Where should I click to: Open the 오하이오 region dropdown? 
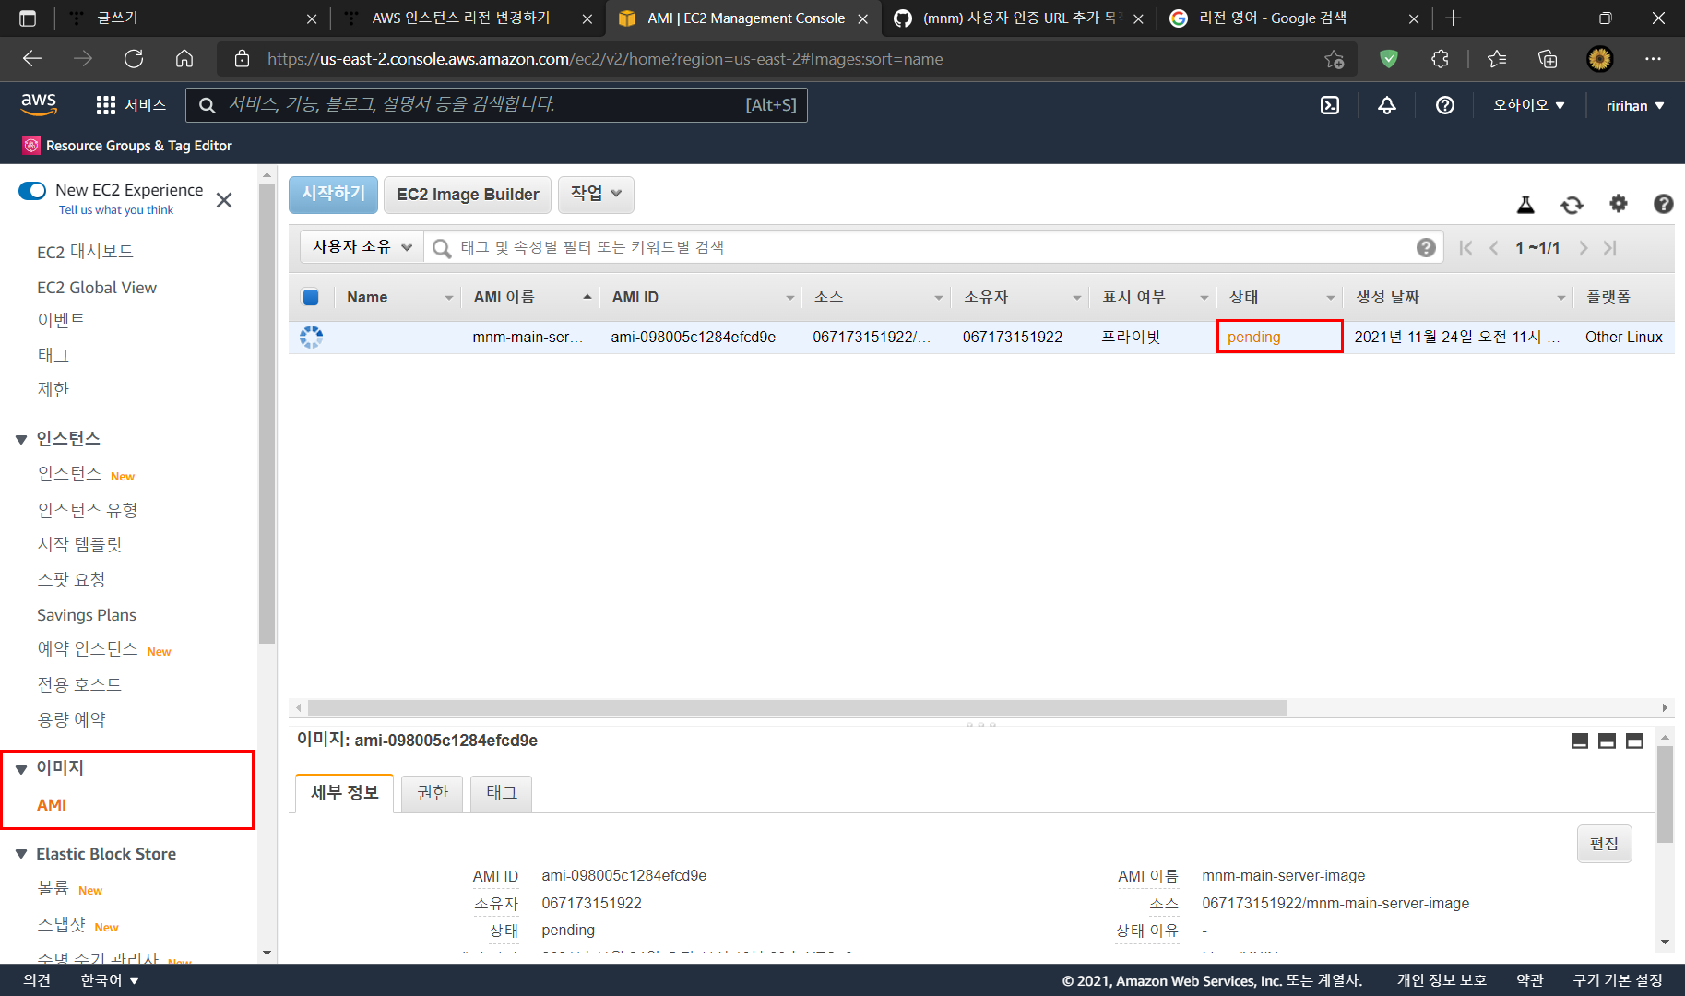click(x=1529, y=105)
